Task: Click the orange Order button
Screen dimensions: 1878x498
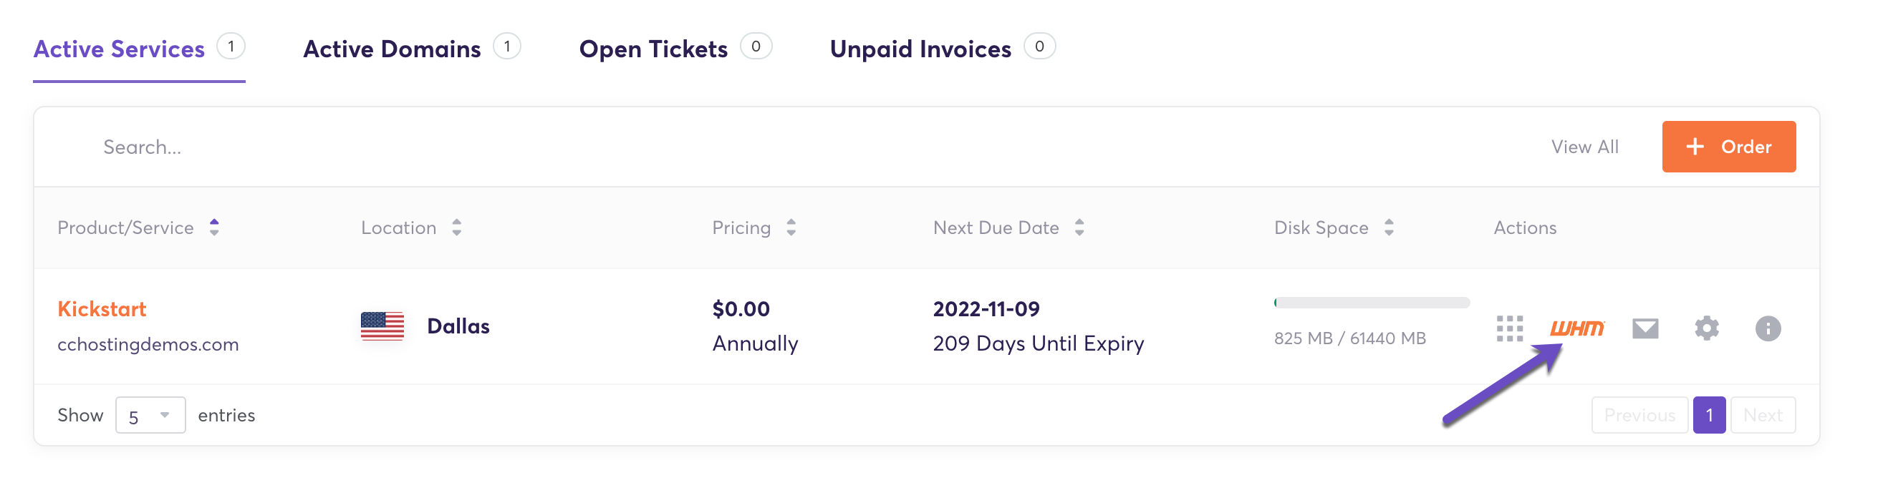Action: (x=1728, y=147)
